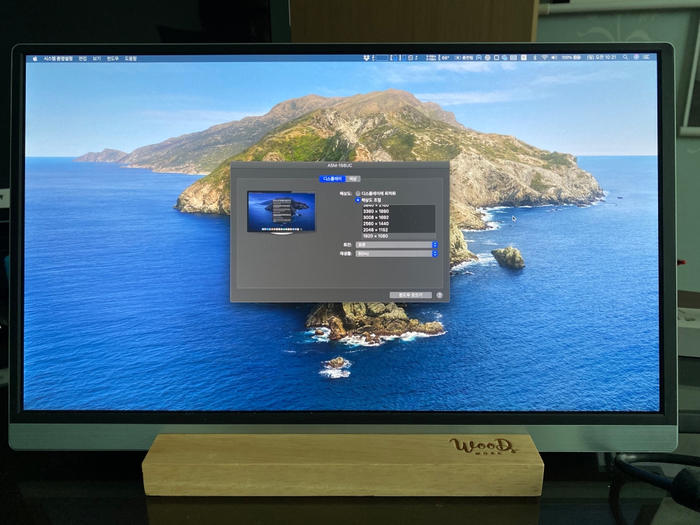700x525 pixels.
Task: Open the Wi-Fi status menu
Action: coord(545,57)
